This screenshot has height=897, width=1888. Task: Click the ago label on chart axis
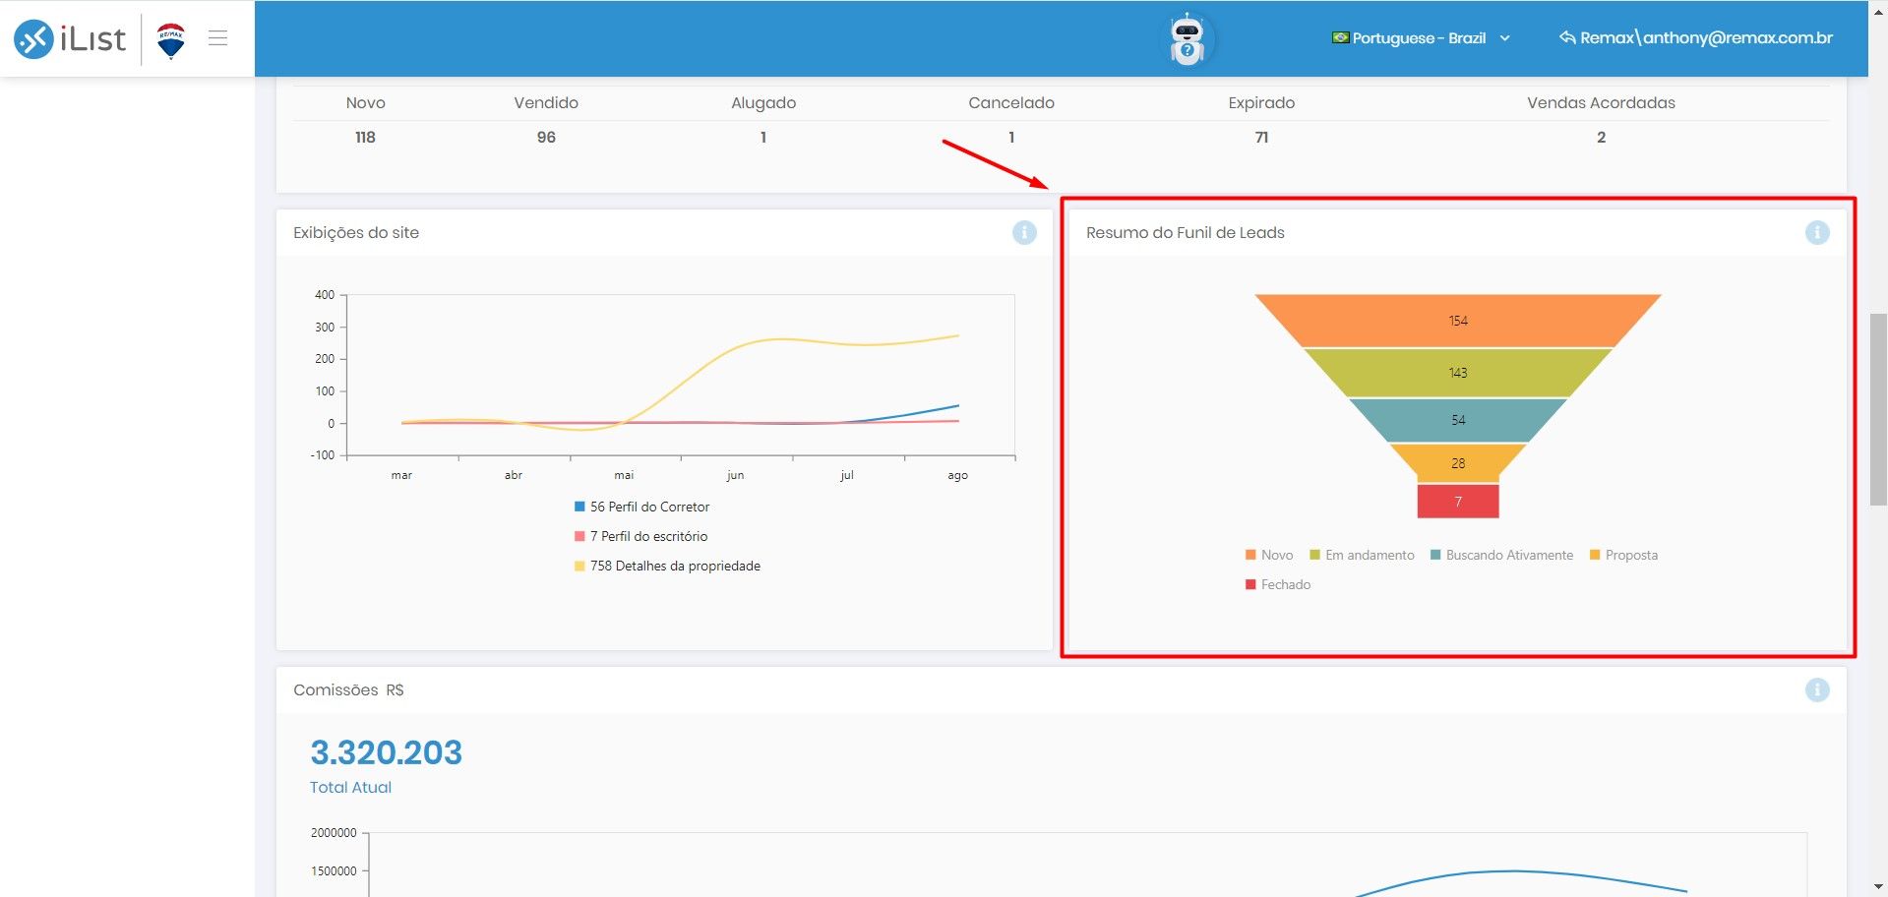(x=957, y=475)
